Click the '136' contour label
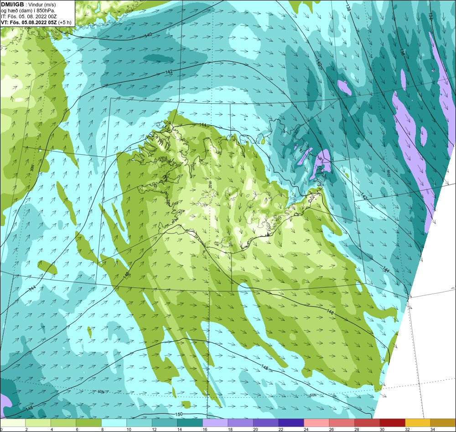 (x=402, y=52)
